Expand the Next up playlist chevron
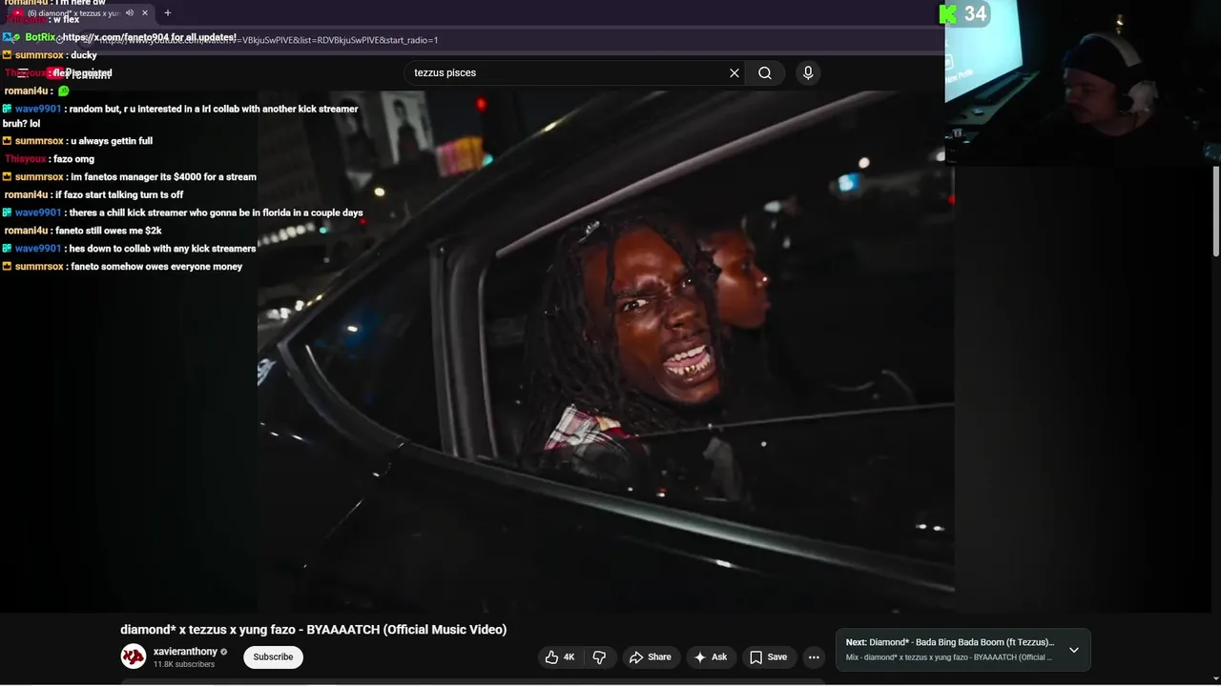The image size is (1221, 686). tap(1074, 650)
